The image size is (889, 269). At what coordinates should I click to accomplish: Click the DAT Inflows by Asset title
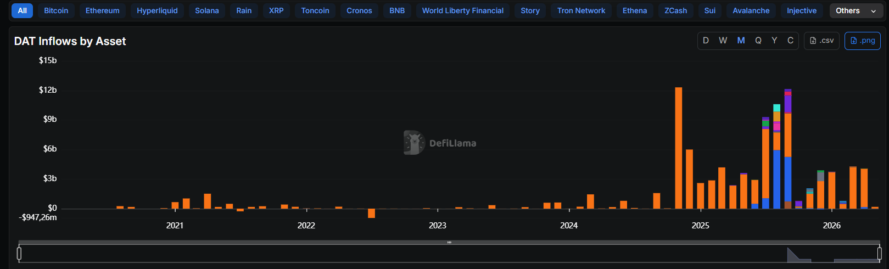point(70,41)
